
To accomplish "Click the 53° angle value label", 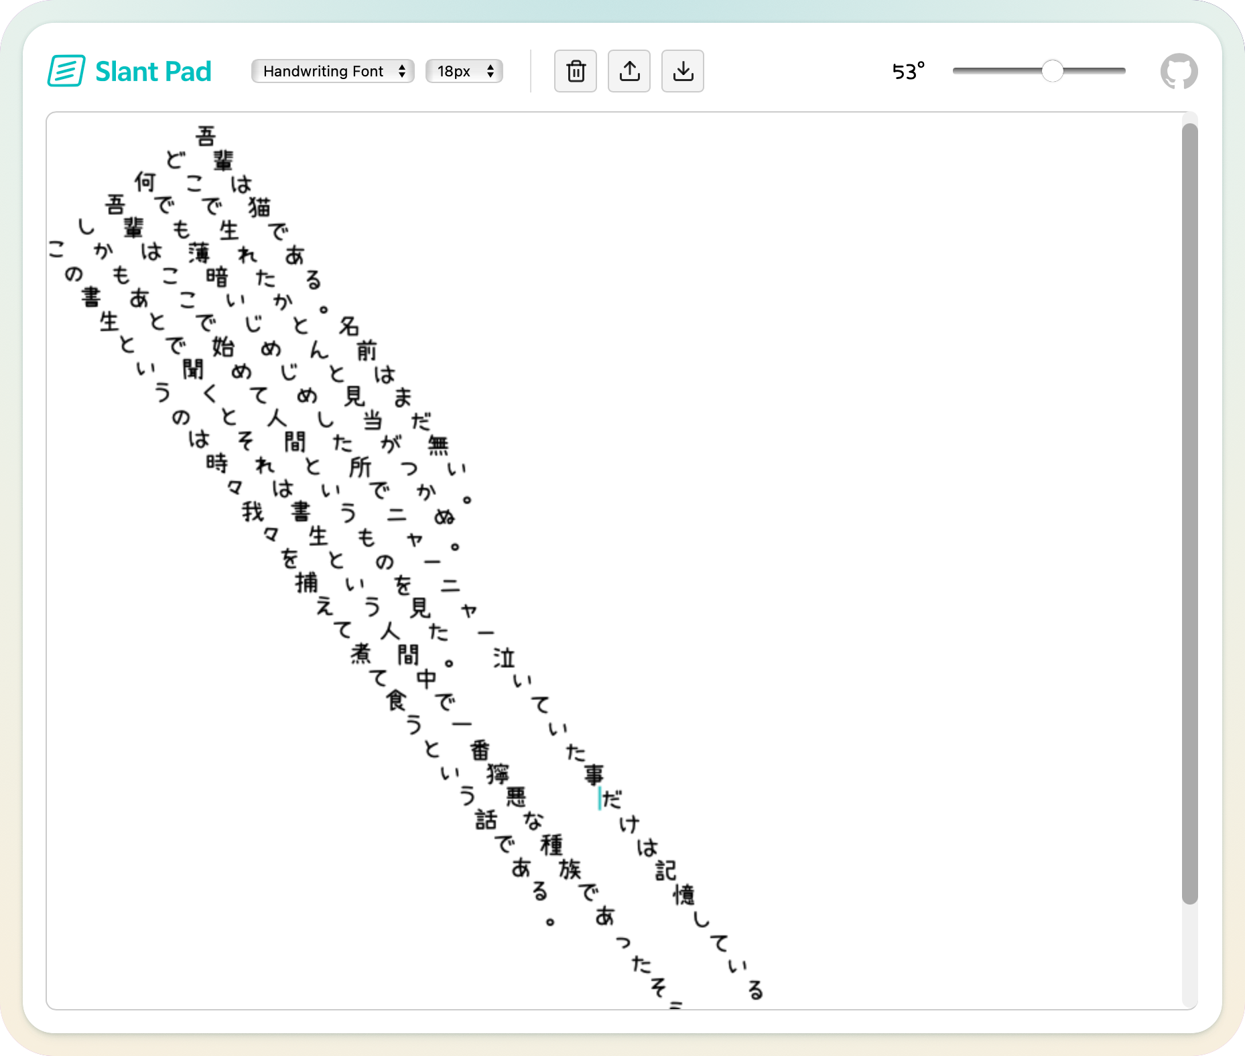I will [908, 71].
